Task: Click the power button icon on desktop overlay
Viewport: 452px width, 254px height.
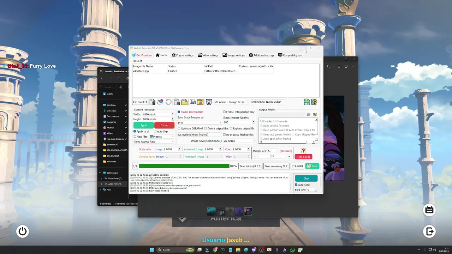Action: click(x=23, y=231)
